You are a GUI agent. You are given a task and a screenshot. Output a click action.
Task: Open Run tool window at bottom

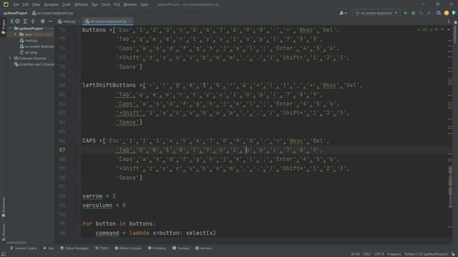click(x=49, y=248)
